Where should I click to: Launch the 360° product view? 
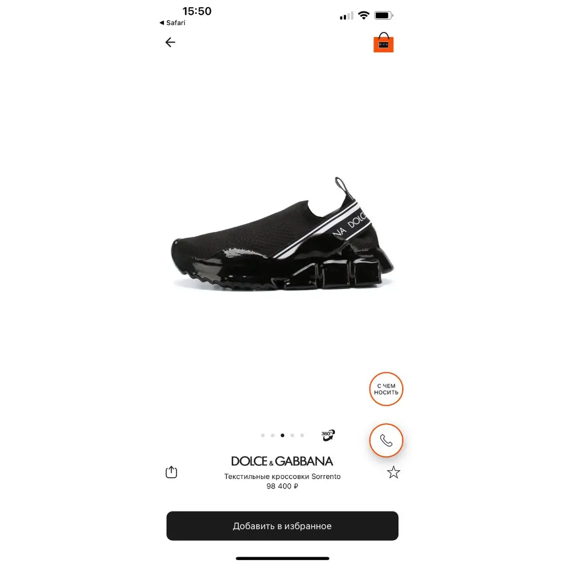click(328, 435)
